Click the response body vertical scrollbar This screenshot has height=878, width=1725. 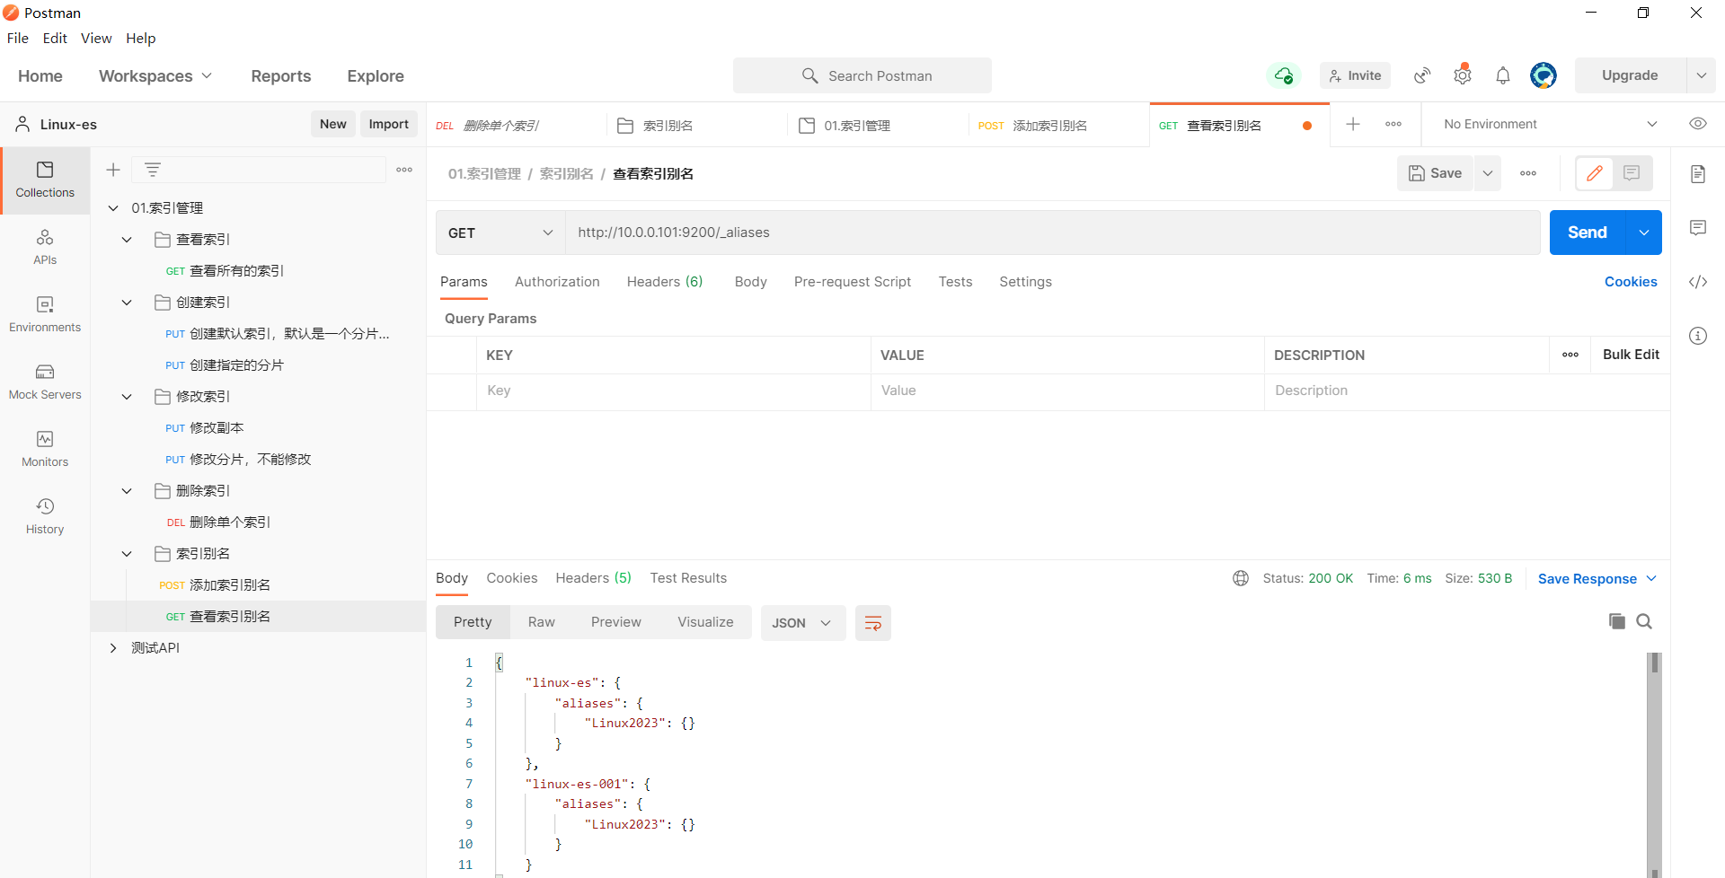pos(1654,765)
